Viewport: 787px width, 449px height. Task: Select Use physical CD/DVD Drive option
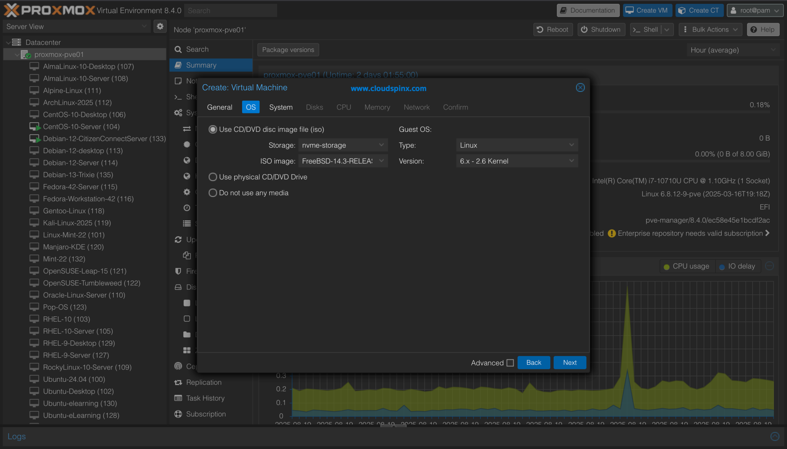pos(213,177)
